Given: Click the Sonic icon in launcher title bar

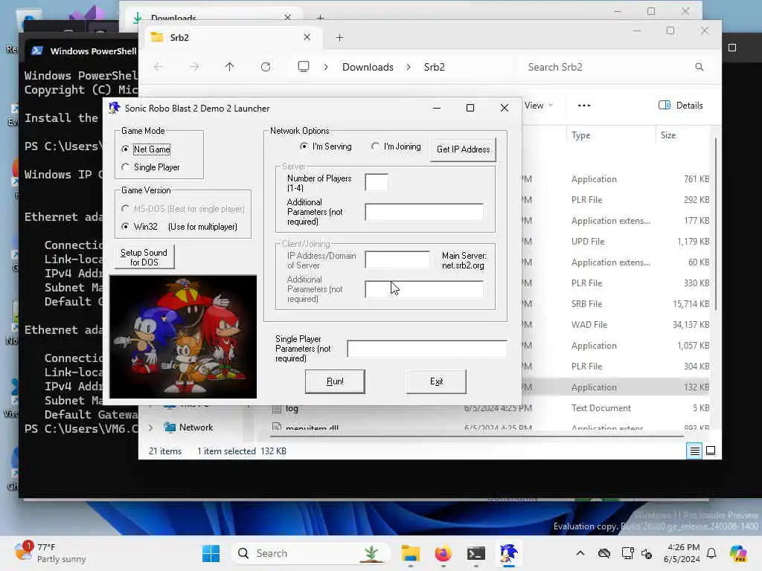Looking at the screenshot, I should pyautogui.click(x=115, y=108).
